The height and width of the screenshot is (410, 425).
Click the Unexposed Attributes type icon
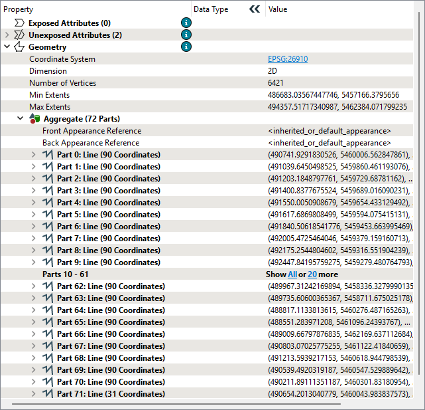[x=19, y=35]
